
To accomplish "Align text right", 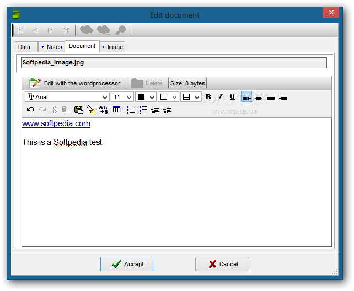I will click(283, 97).
